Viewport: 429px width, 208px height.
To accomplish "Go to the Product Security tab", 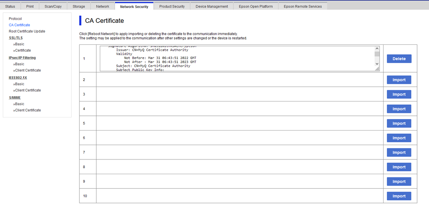I will 172,7.
